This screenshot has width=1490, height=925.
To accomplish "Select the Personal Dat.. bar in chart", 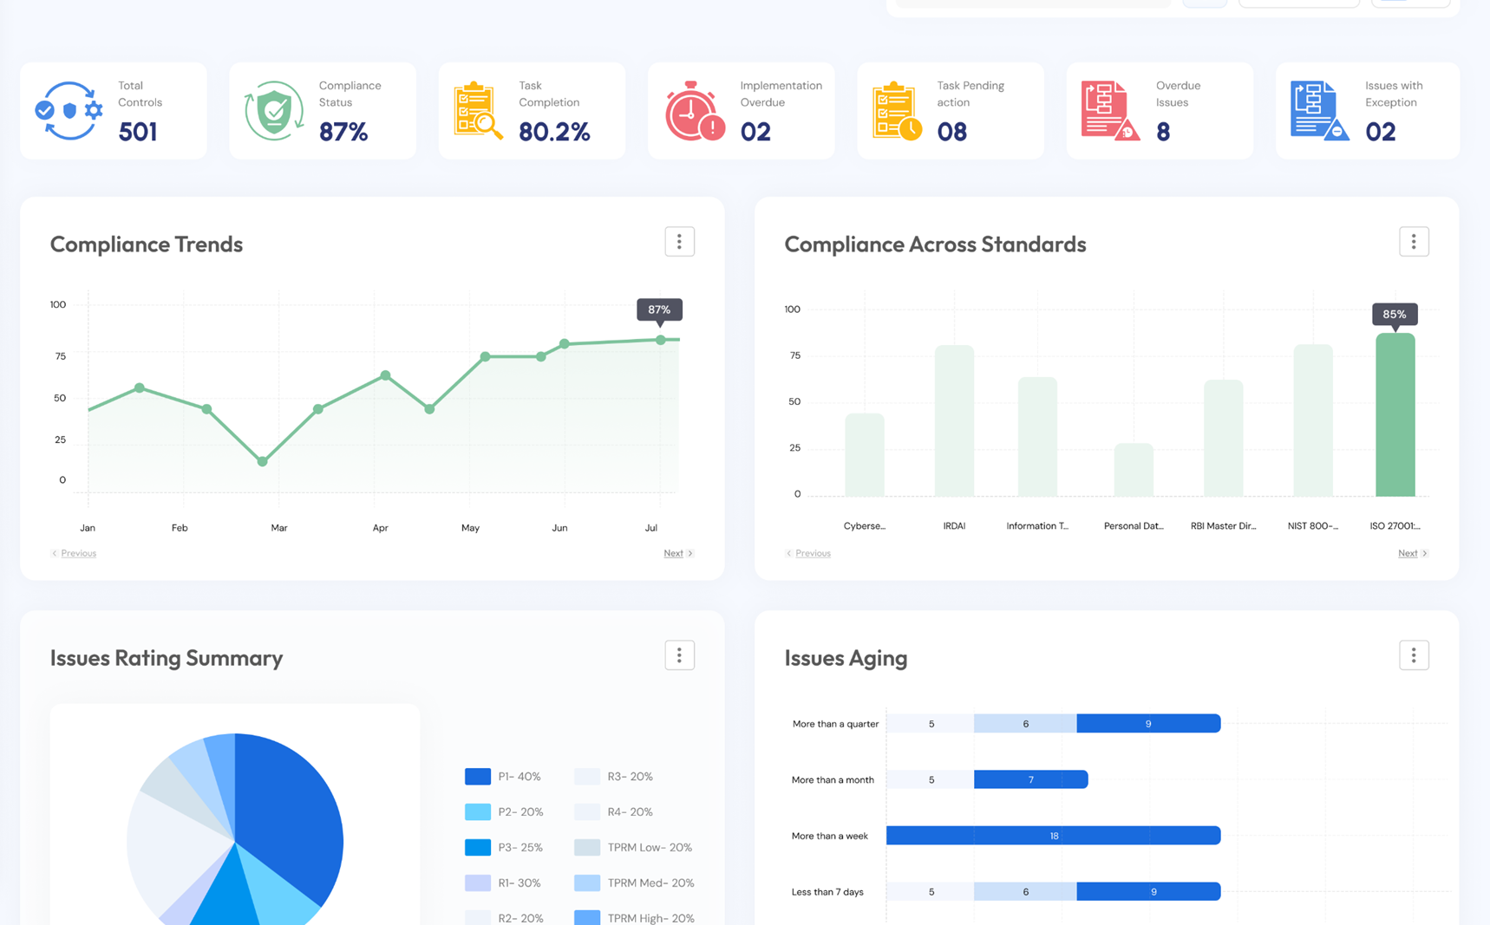I will 1134,470.
